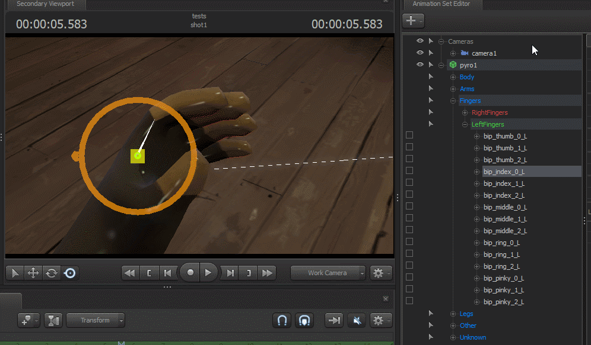Toggle visibility eye for camera1
This screenshot has width=591, height=345.
[x=420, y=53]
